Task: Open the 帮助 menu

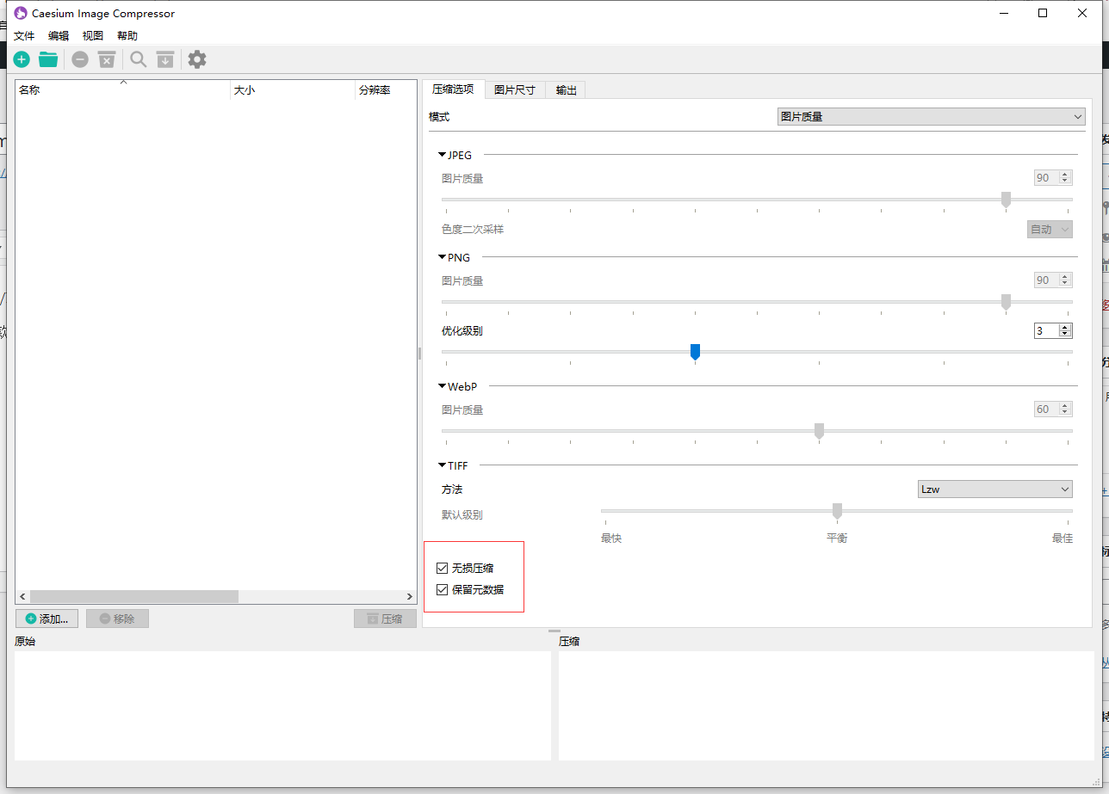Action: click(x=127, y=36)
